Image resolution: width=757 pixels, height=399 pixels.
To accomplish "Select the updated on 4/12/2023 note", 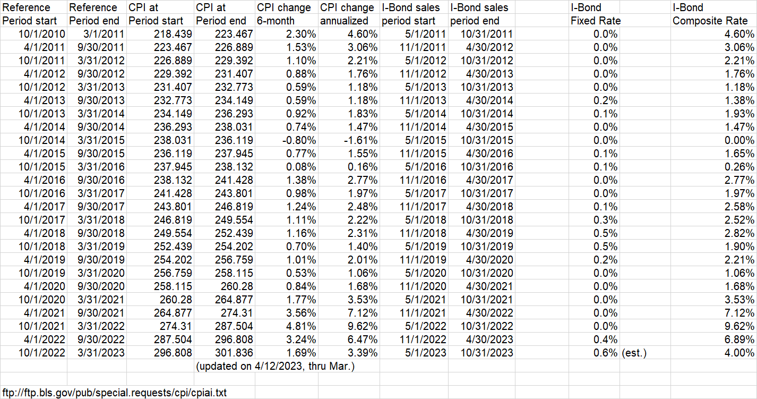I will pyautogui.click(x=275, y=366).
